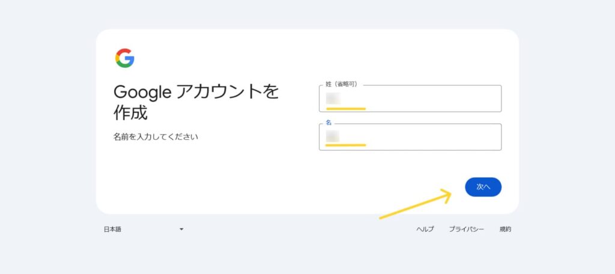The image size is (615, 274).
Task: Click the yellow arrow pointing to 次へ
Action: pyautogui.click(x=416, y=204)
